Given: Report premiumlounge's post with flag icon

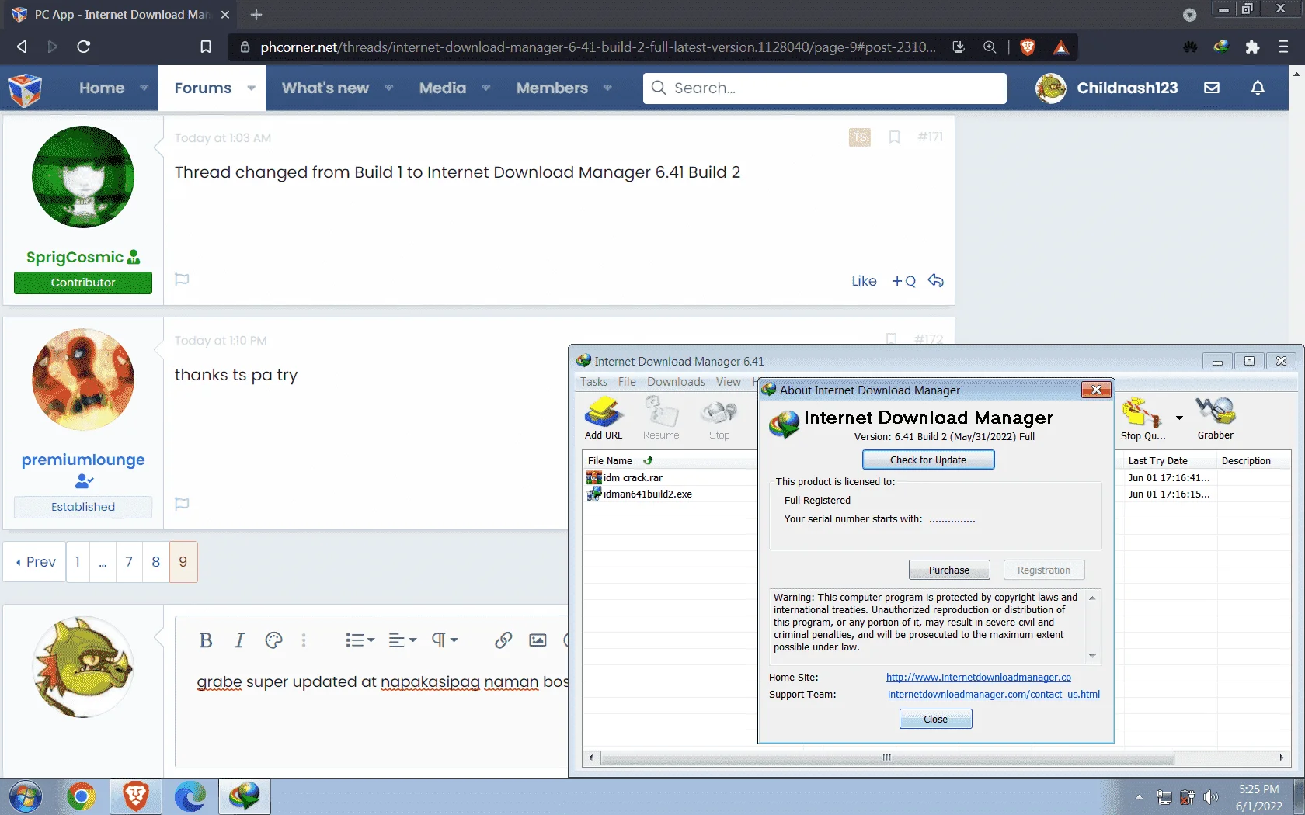Looking at the screenshot, I should [x=182, y=504].
